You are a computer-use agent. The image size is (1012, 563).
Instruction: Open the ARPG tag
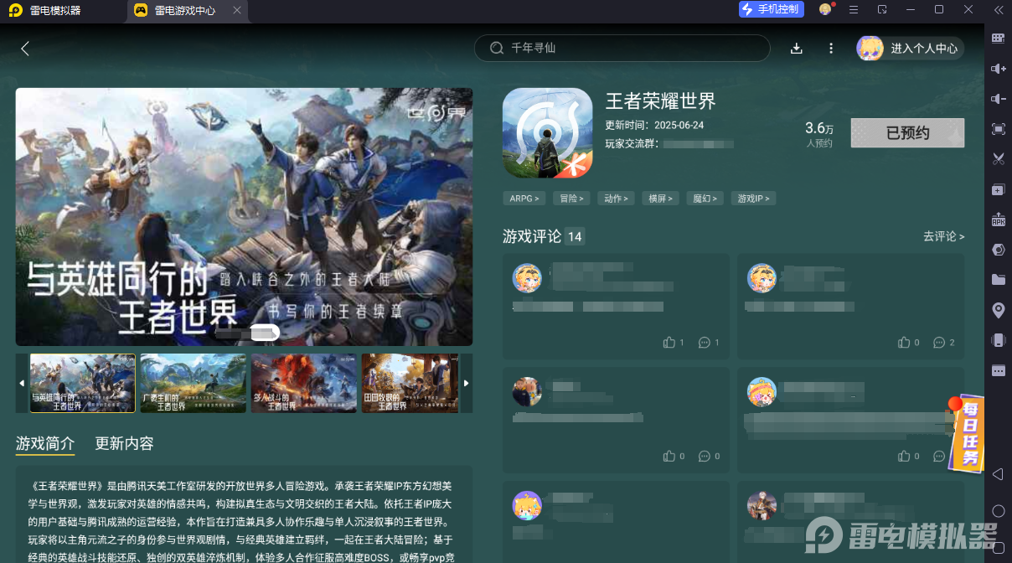[524, 199]
